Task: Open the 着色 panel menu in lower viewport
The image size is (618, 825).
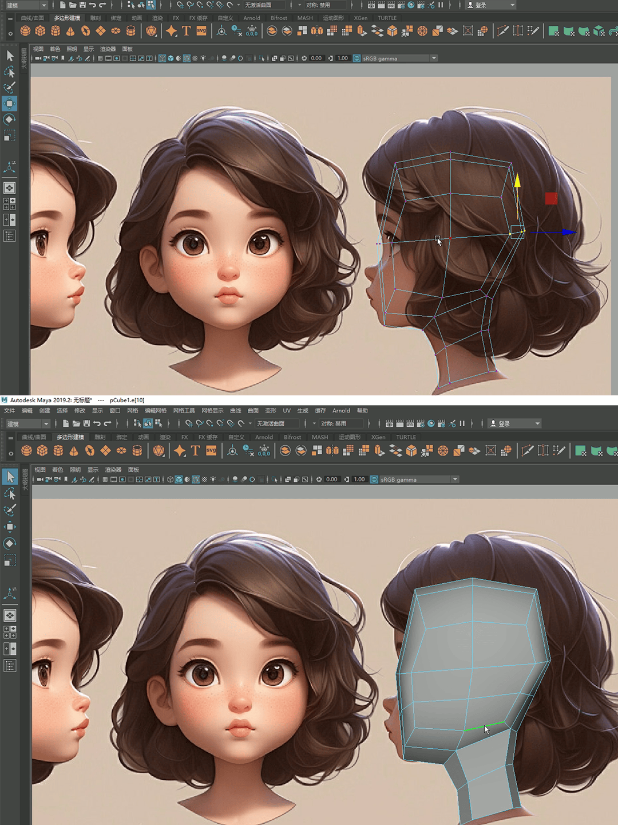Action: [57, 470]
